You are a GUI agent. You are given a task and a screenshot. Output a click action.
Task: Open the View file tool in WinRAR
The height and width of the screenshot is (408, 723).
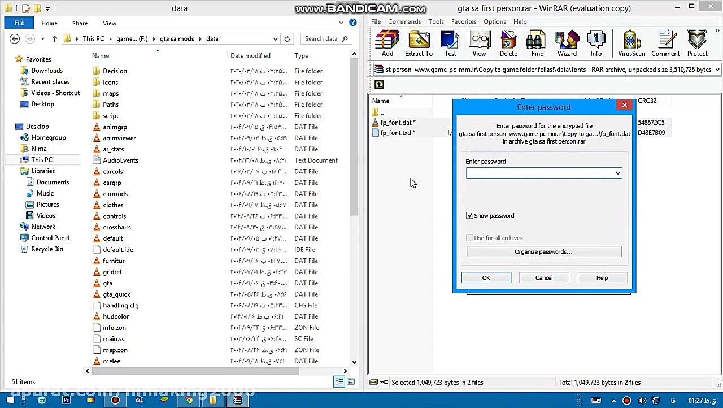pyautogui.click(x=479, y=44)
